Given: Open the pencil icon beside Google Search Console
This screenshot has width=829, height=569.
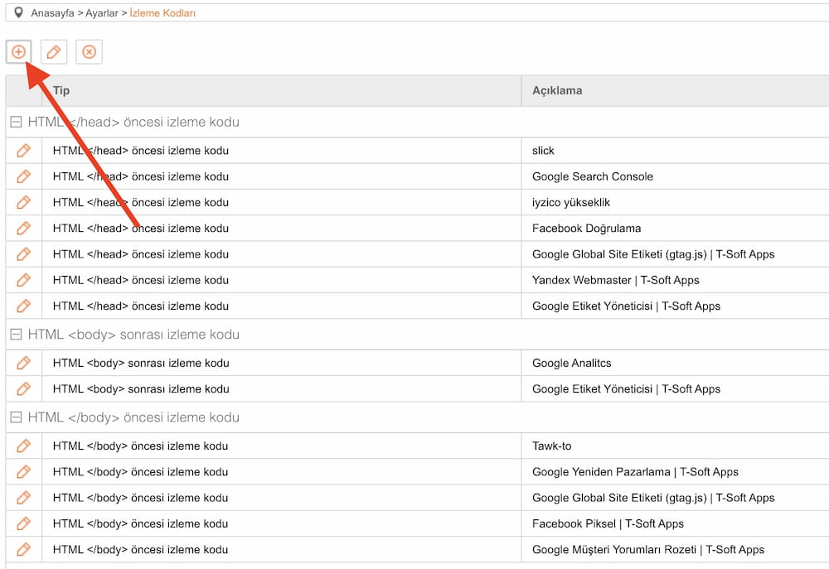Looking at the screenshot, I should [23, 176].
